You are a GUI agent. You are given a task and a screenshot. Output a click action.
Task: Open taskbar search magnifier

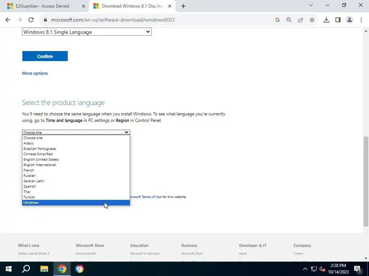point(26,269)
